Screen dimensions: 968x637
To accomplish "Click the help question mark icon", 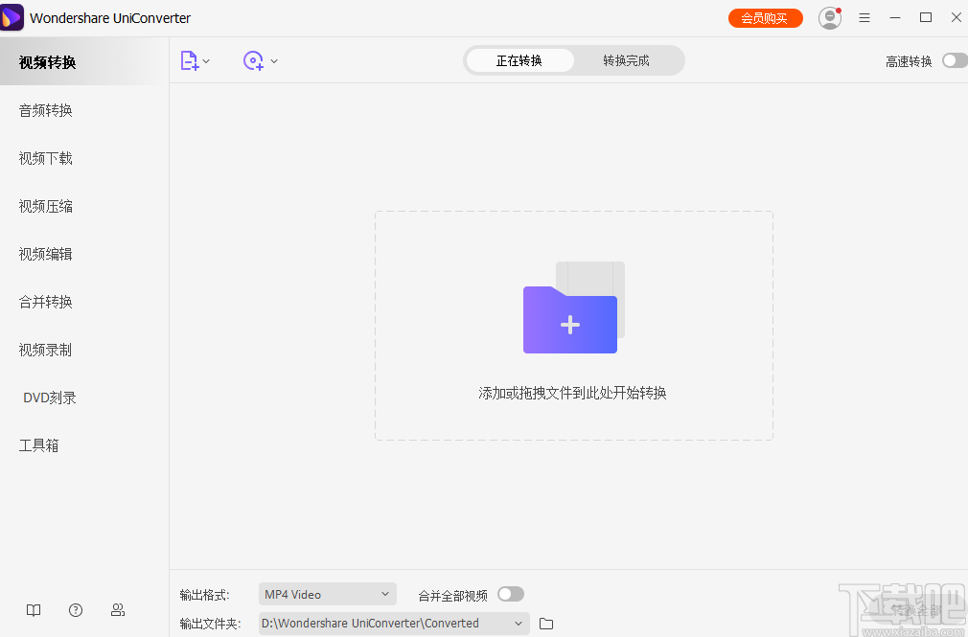I will [75, 610].
